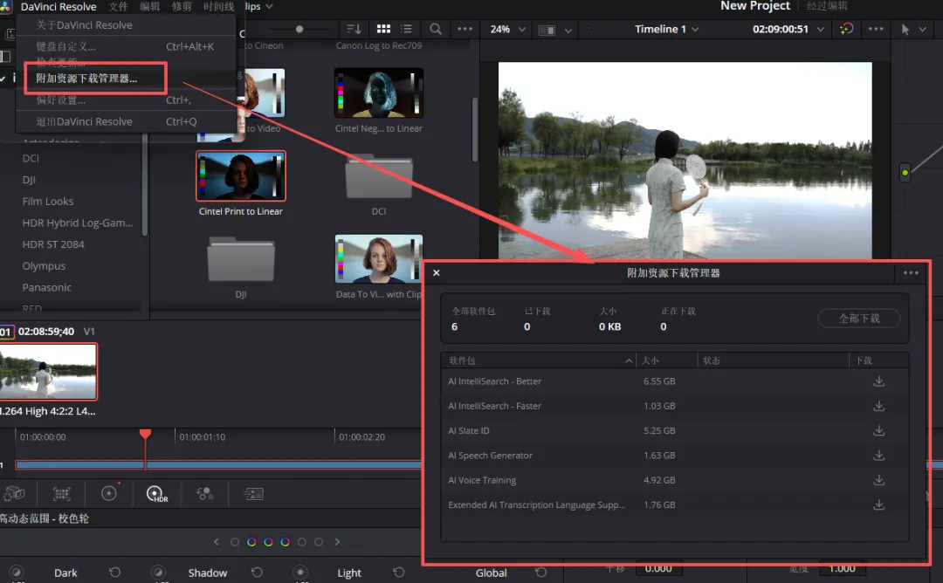Adjust the thumbnail size slider handle
The width and height of the screenshot is (943, 583).
(299, 29)
